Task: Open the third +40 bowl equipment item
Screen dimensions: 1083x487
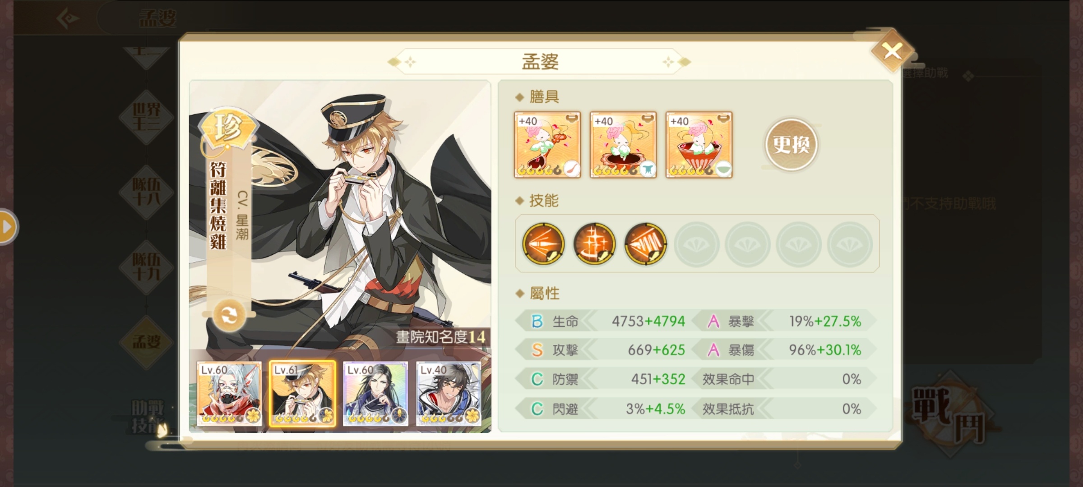Action: pos(699,145)
